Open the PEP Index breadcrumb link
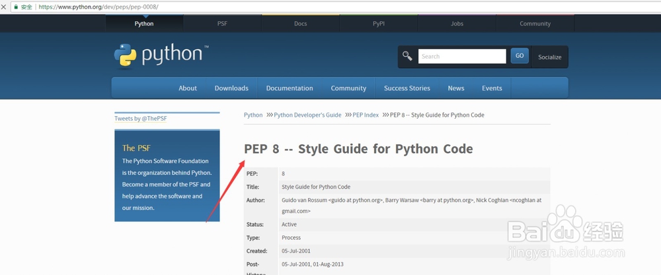The height and width of the screenshot is (275, 661). (366, 115)
